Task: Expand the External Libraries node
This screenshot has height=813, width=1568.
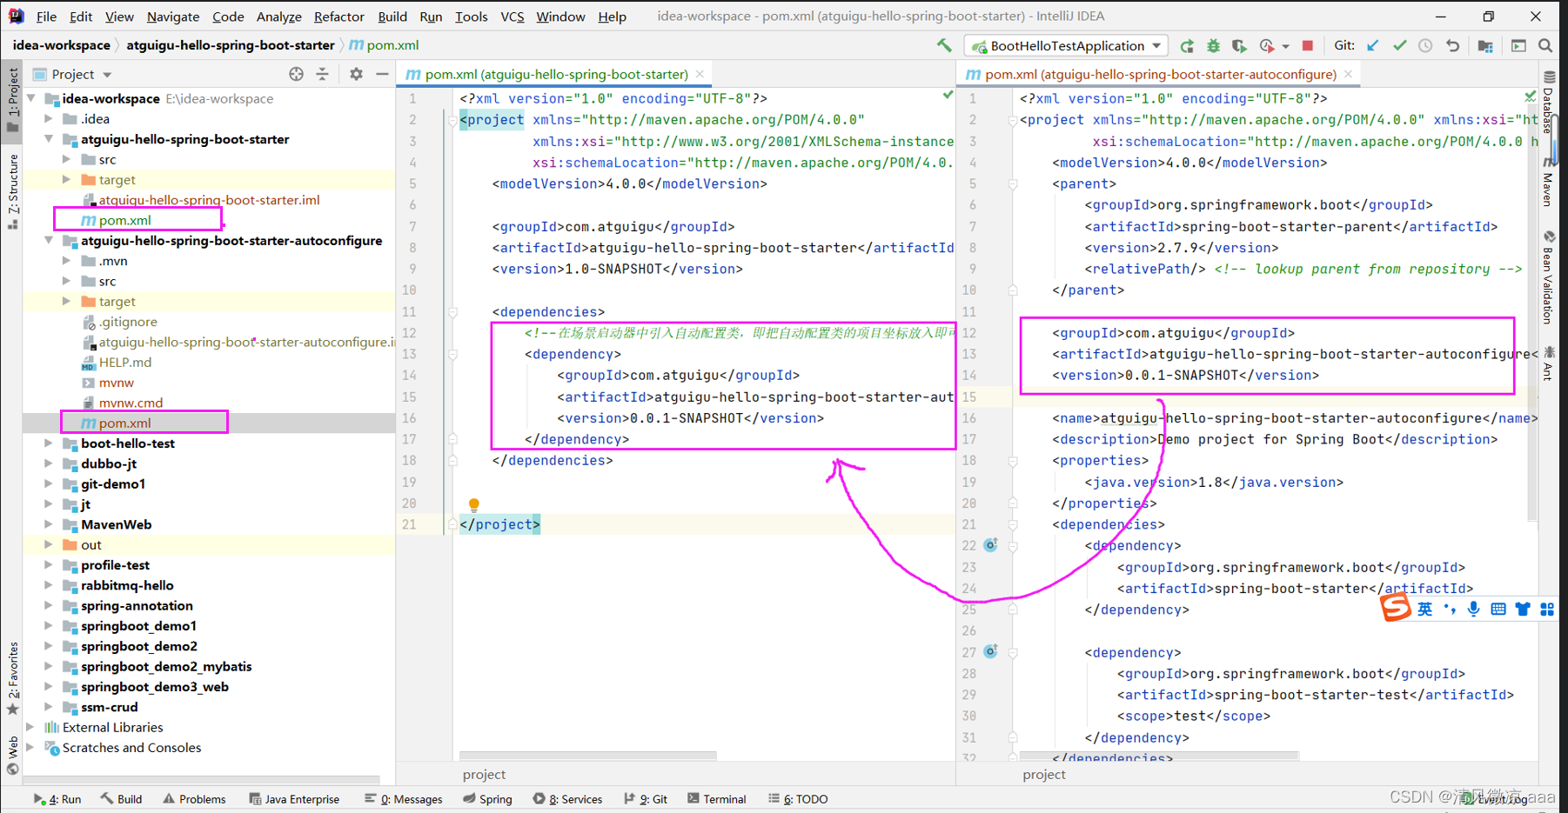Action: [x=32, y=727]
